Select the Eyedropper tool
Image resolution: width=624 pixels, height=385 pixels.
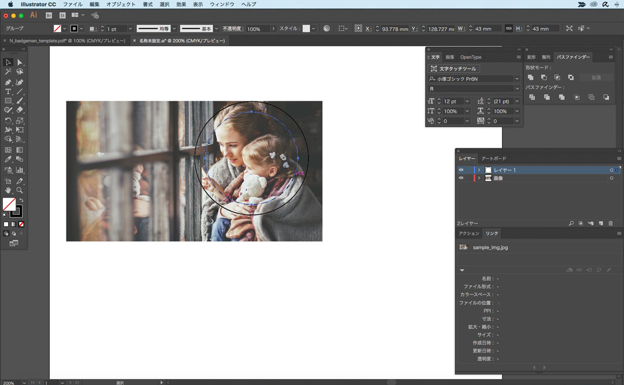8,159
